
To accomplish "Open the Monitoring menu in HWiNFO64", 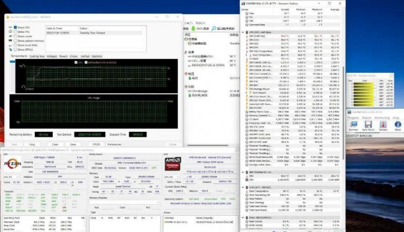I will tap(382, 118).
